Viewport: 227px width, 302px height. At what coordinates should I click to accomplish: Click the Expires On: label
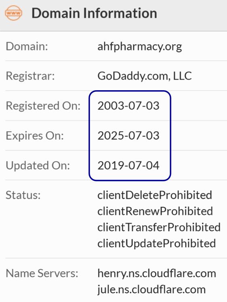35,136
